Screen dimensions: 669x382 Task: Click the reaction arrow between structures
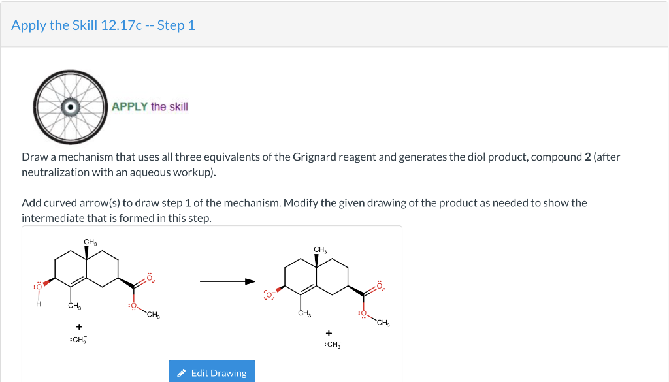(227, 281)
